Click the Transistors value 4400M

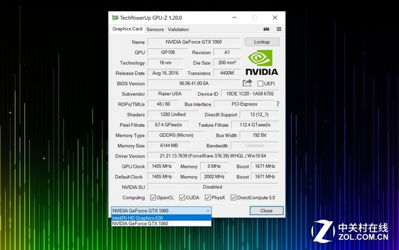227,73
